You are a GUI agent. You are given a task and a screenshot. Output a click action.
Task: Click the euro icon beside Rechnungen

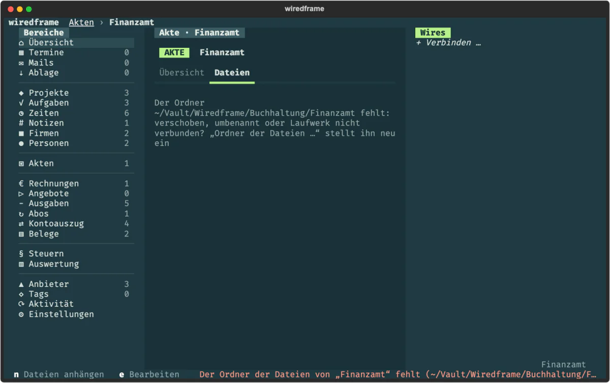coord(21,184)
